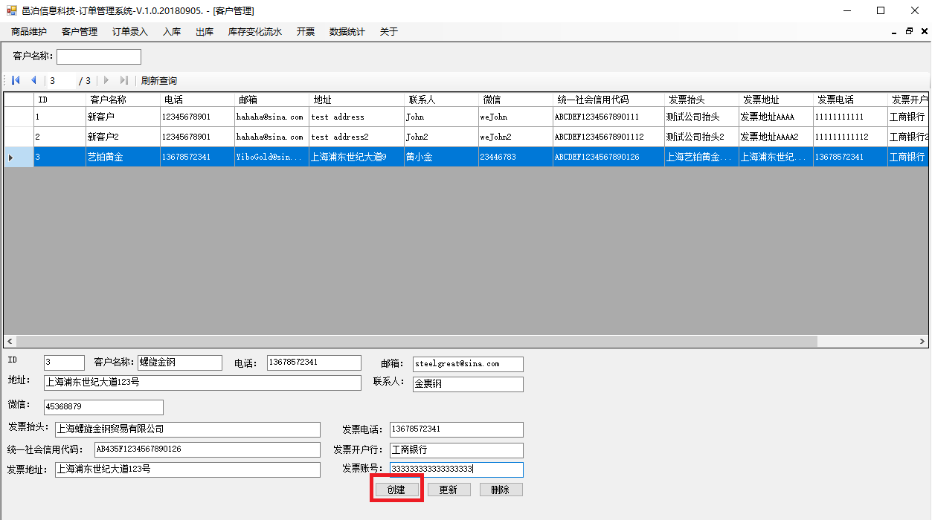The height and width of the screenshot is (520, 932).
Task: Click the 地址 field in detail form
Action: click(202, 383)
